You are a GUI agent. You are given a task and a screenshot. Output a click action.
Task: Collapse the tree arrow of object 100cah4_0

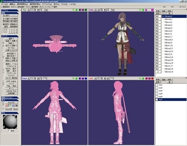(x=163, y=16)
